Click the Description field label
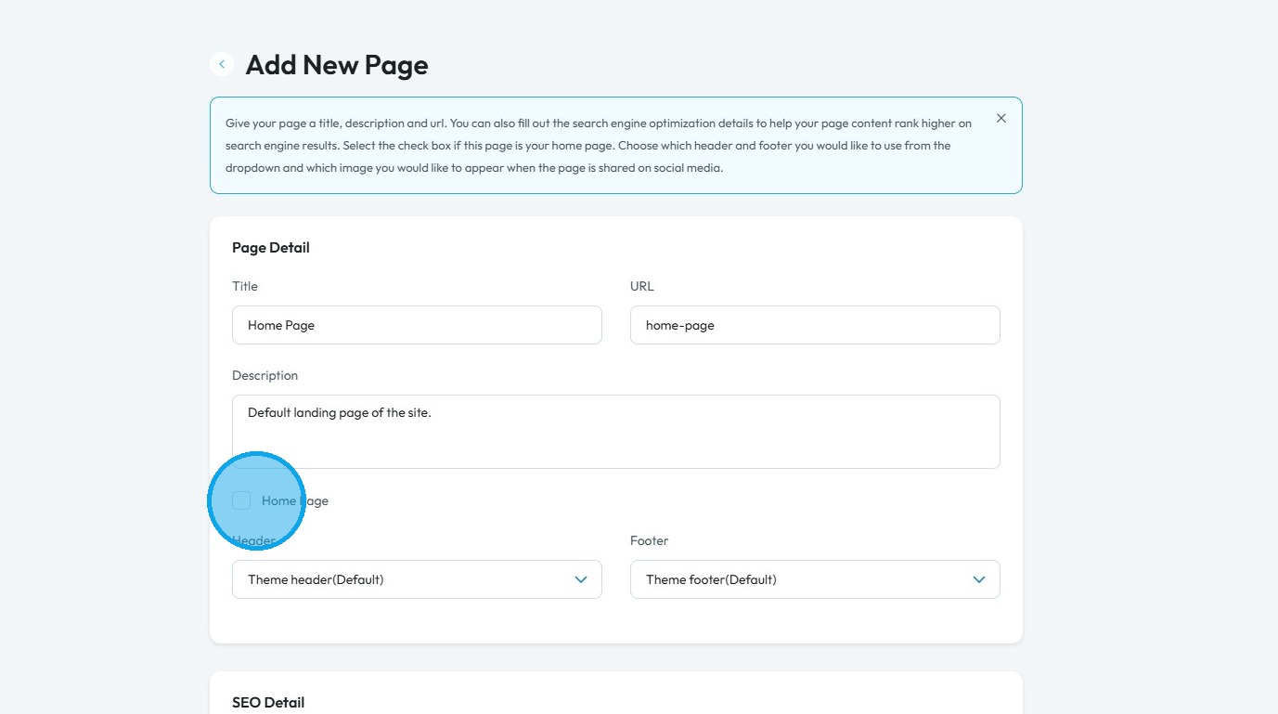 coord(265,375)
